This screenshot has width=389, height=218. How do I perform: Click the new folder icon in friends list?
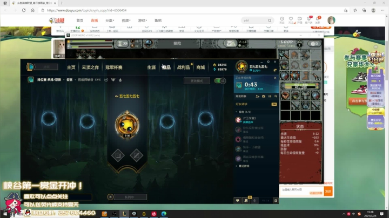(x=264, y=96)
